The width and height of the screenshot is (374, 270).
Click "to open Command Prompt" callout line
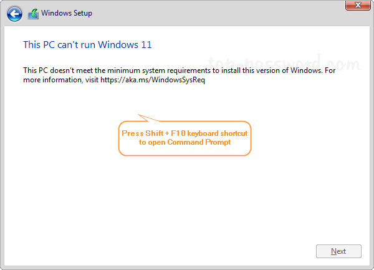pyautogui.click(x=185, y=142)
